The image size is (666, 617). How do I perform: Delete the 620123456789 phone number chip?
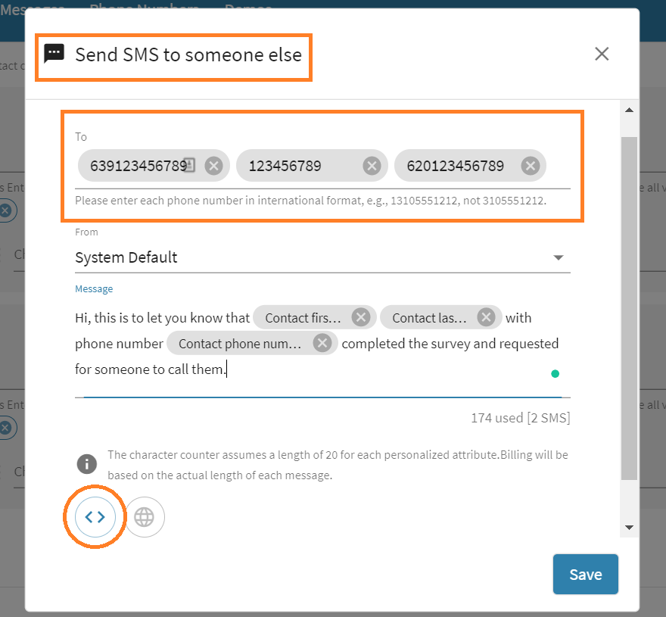(x=530, y=165)
